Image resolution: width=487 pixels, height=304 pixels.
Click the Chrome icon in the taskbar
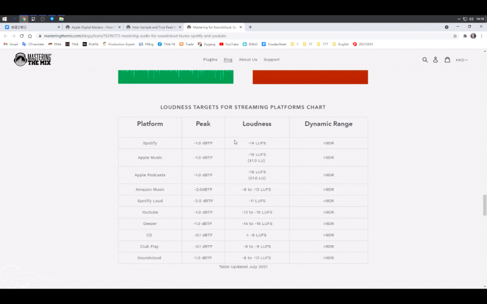pyautogui.click(x=24, y=19)
